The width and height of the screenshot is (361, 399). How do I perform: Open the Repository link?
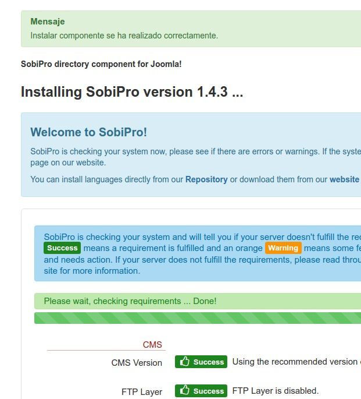point(206,179)
